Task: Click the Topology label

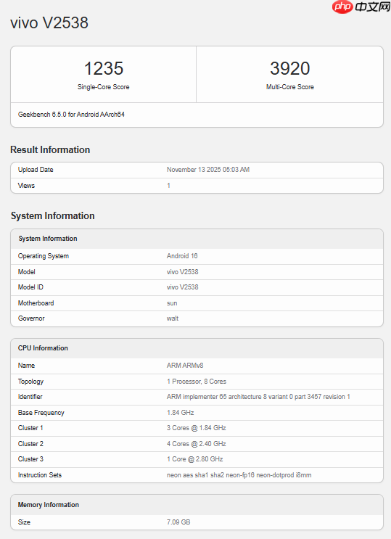Action: click(x=30, y=382)
